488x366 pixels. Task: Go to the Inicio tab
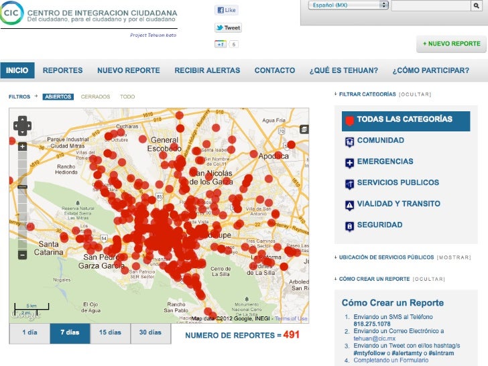[x=17, y=70]
